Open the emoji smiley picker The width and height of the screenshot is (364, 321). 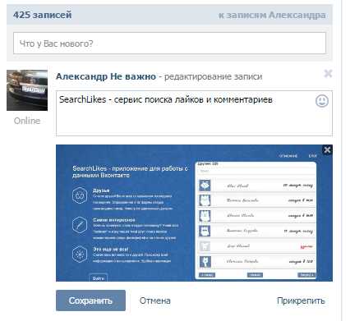tap(322, 101)
